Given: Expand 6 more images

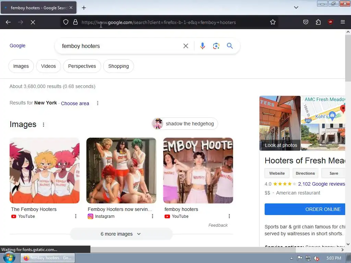Looking at the screenshot, I should pyautogui.click(x=121, y=234).
